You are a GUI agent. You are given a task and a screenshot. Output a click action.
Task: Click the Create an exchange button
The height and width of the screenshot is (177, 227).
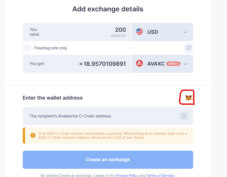click(x=108, y=160)
